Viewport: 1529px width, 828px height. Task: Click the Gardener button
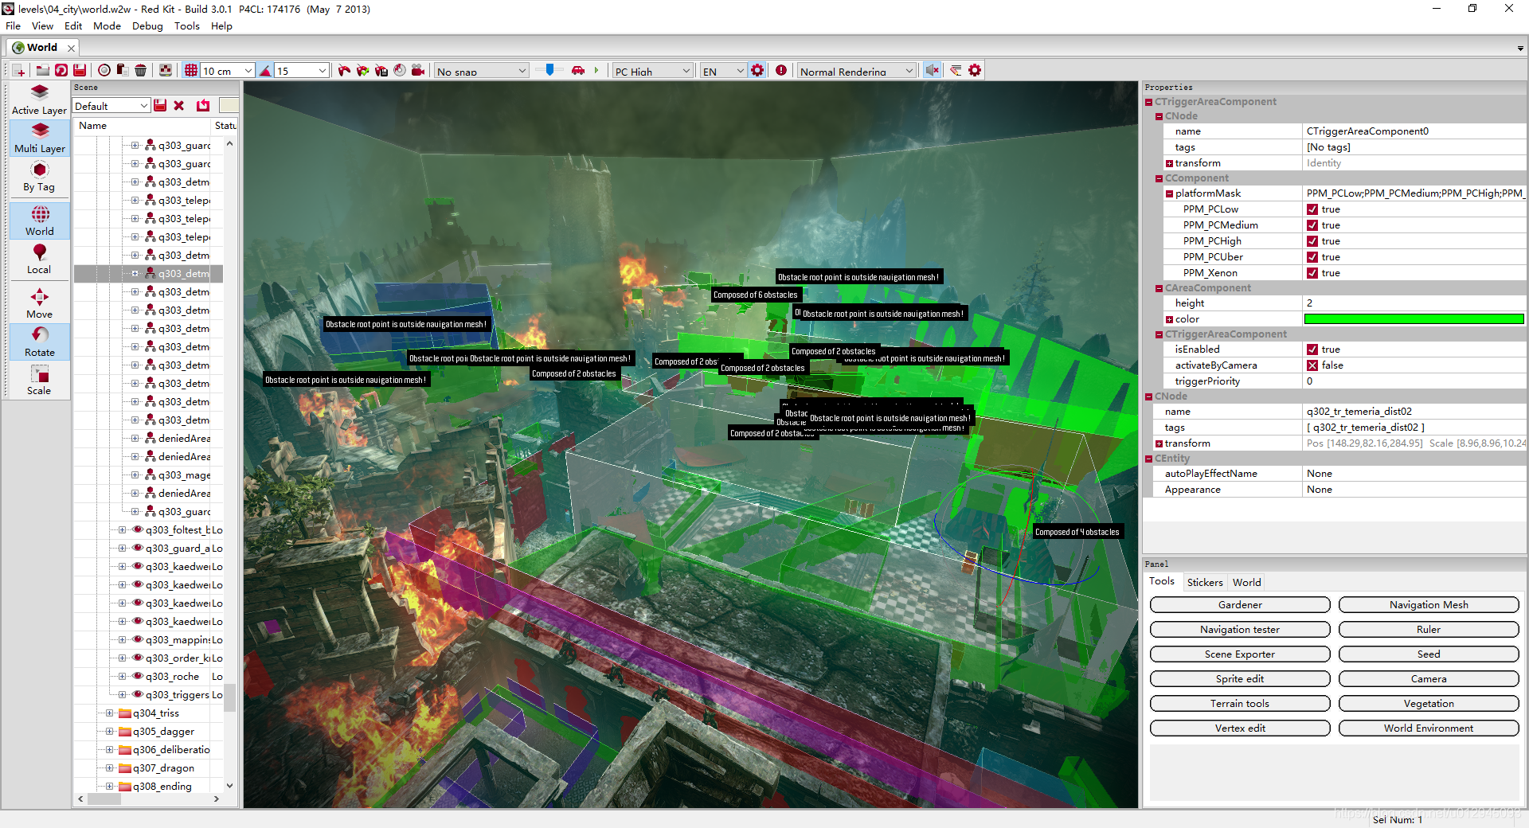tap(1240, 605)
